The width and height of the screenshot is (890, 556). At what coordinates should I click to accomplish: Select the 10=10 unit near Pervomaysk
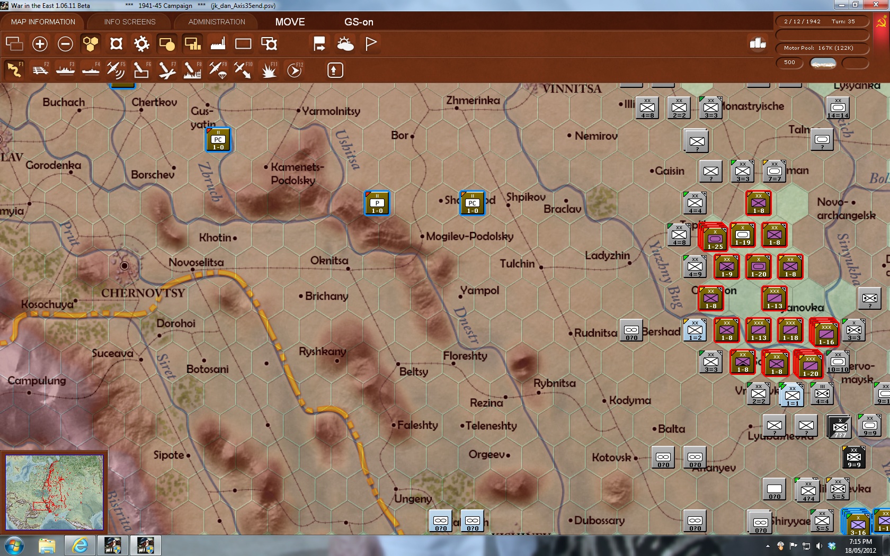[838, 362]
